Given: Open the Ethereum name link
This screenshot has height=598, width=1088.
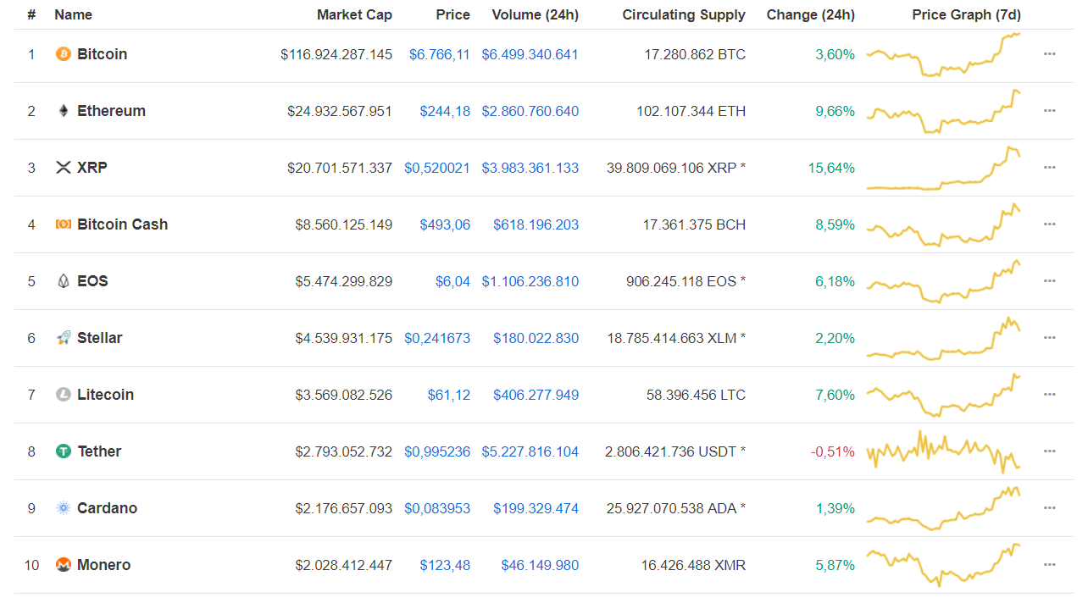Looking at the screenshot, I should point(111,111).
